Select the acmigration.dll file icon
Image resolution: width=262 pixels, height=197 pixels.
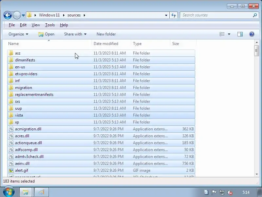point(11,129)
